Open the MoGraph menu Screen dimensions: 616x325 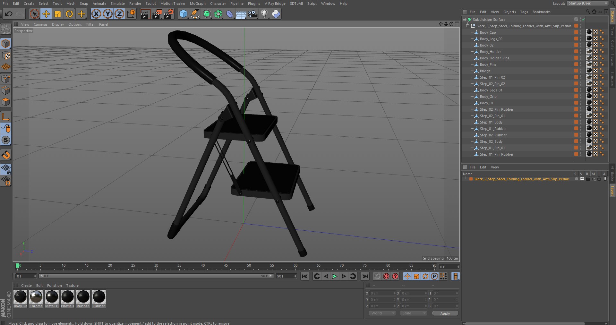point(198,4)
